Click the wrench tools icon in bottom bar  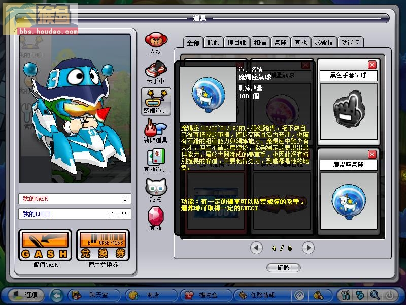346,295
